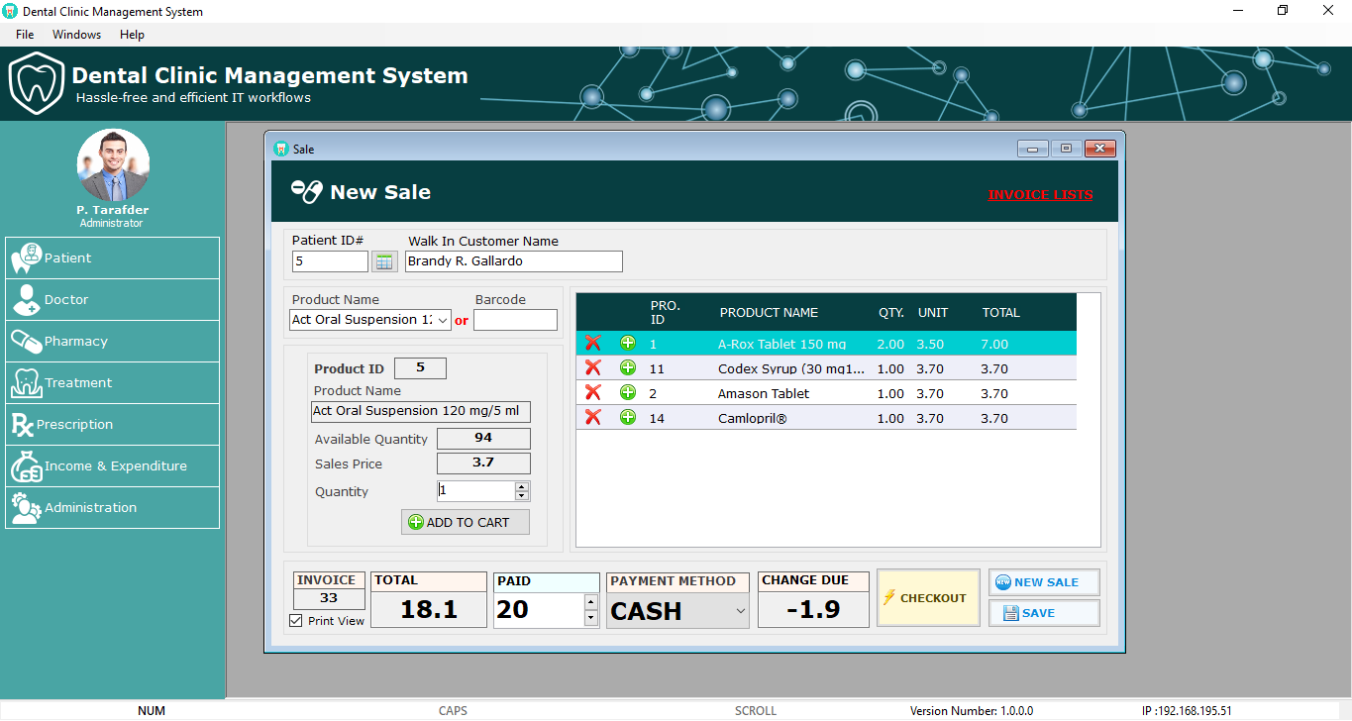This screenshot has height=721, width=1352.
Task: Remove A-Rox Tablet using its red X
Action: [593, 343]
